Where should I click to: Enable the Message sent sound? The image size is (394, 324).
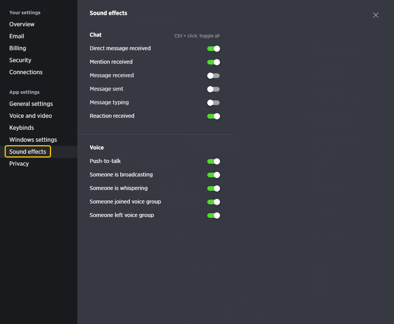213,89
